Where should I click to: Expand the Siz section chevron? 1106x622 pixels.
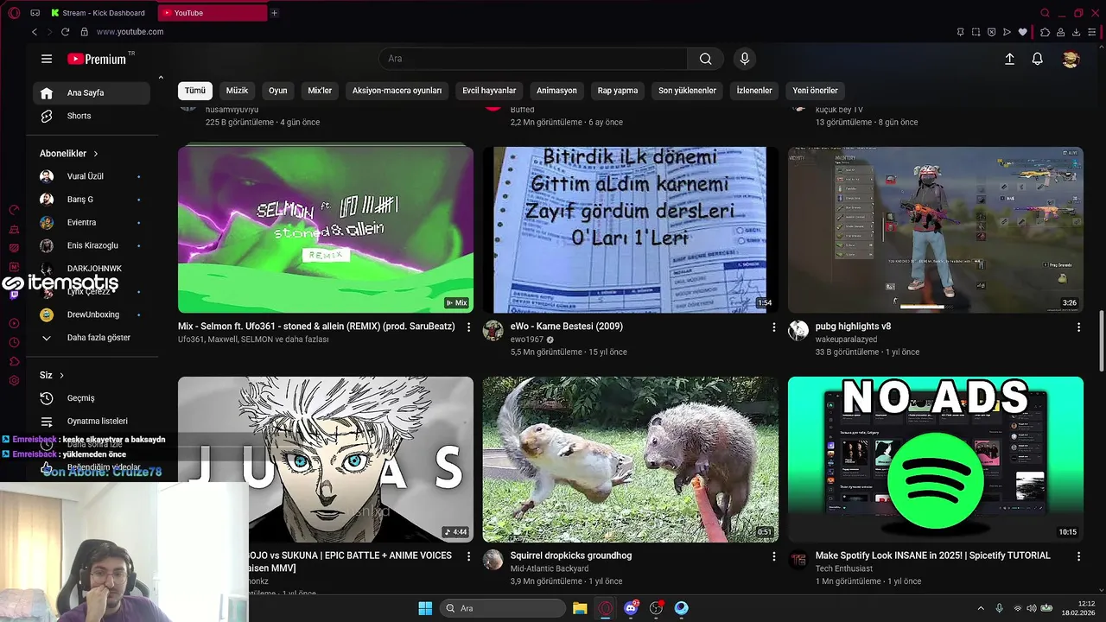(x=62, y=376)
